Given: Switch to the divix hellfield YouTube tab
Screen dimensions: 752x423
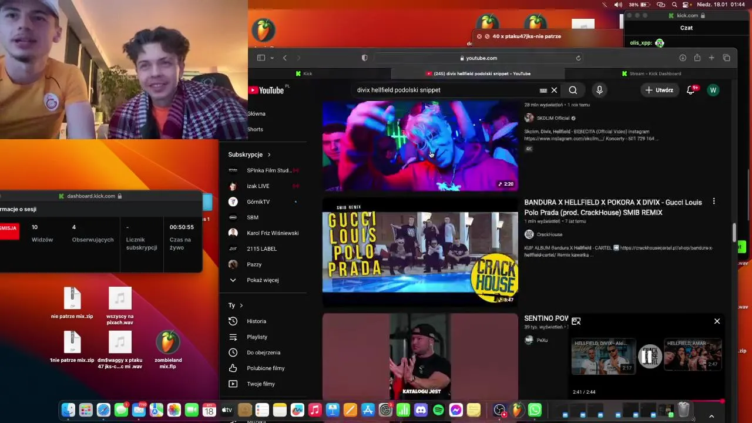Looking at the screenshot, I should (x=478, y=73).
